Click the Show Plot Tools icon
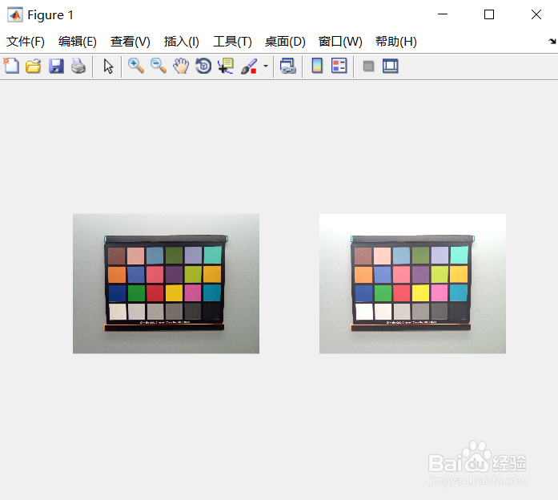This screenshot has width=558, height=500. click(391, 67)
